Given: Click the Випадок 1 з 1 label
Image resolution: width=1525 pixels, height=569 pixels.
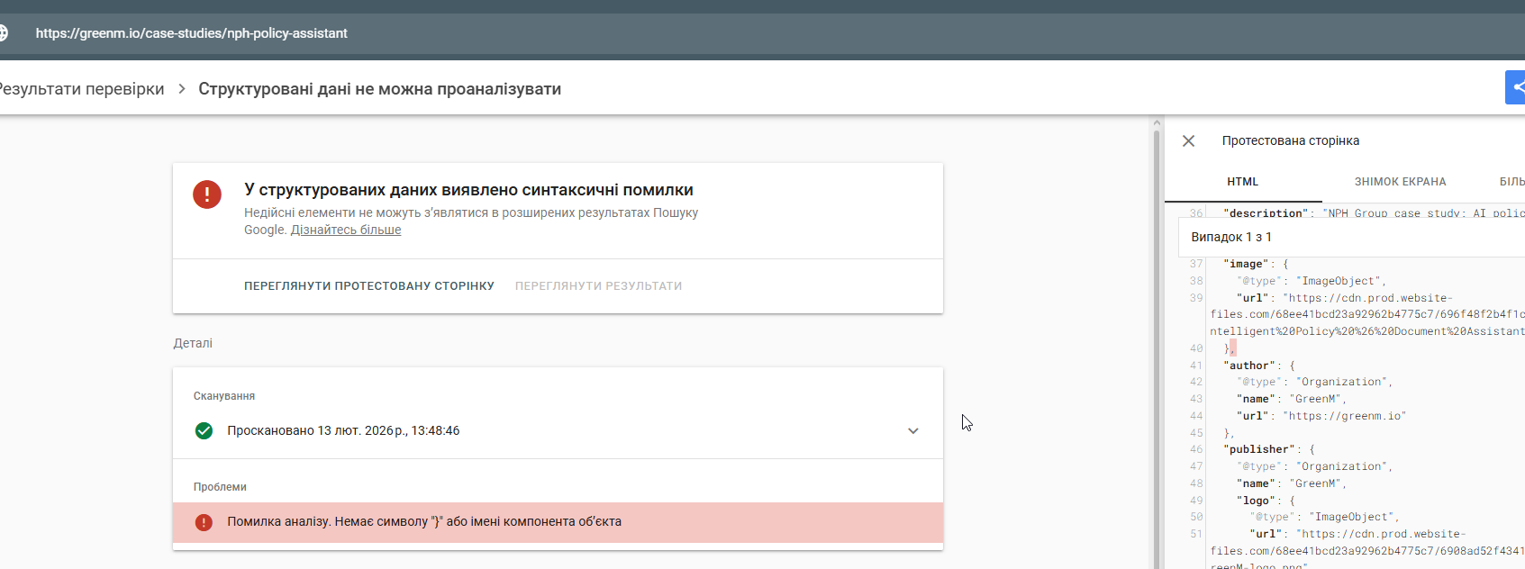Looking at the screenshot, I should [1231, 238].
